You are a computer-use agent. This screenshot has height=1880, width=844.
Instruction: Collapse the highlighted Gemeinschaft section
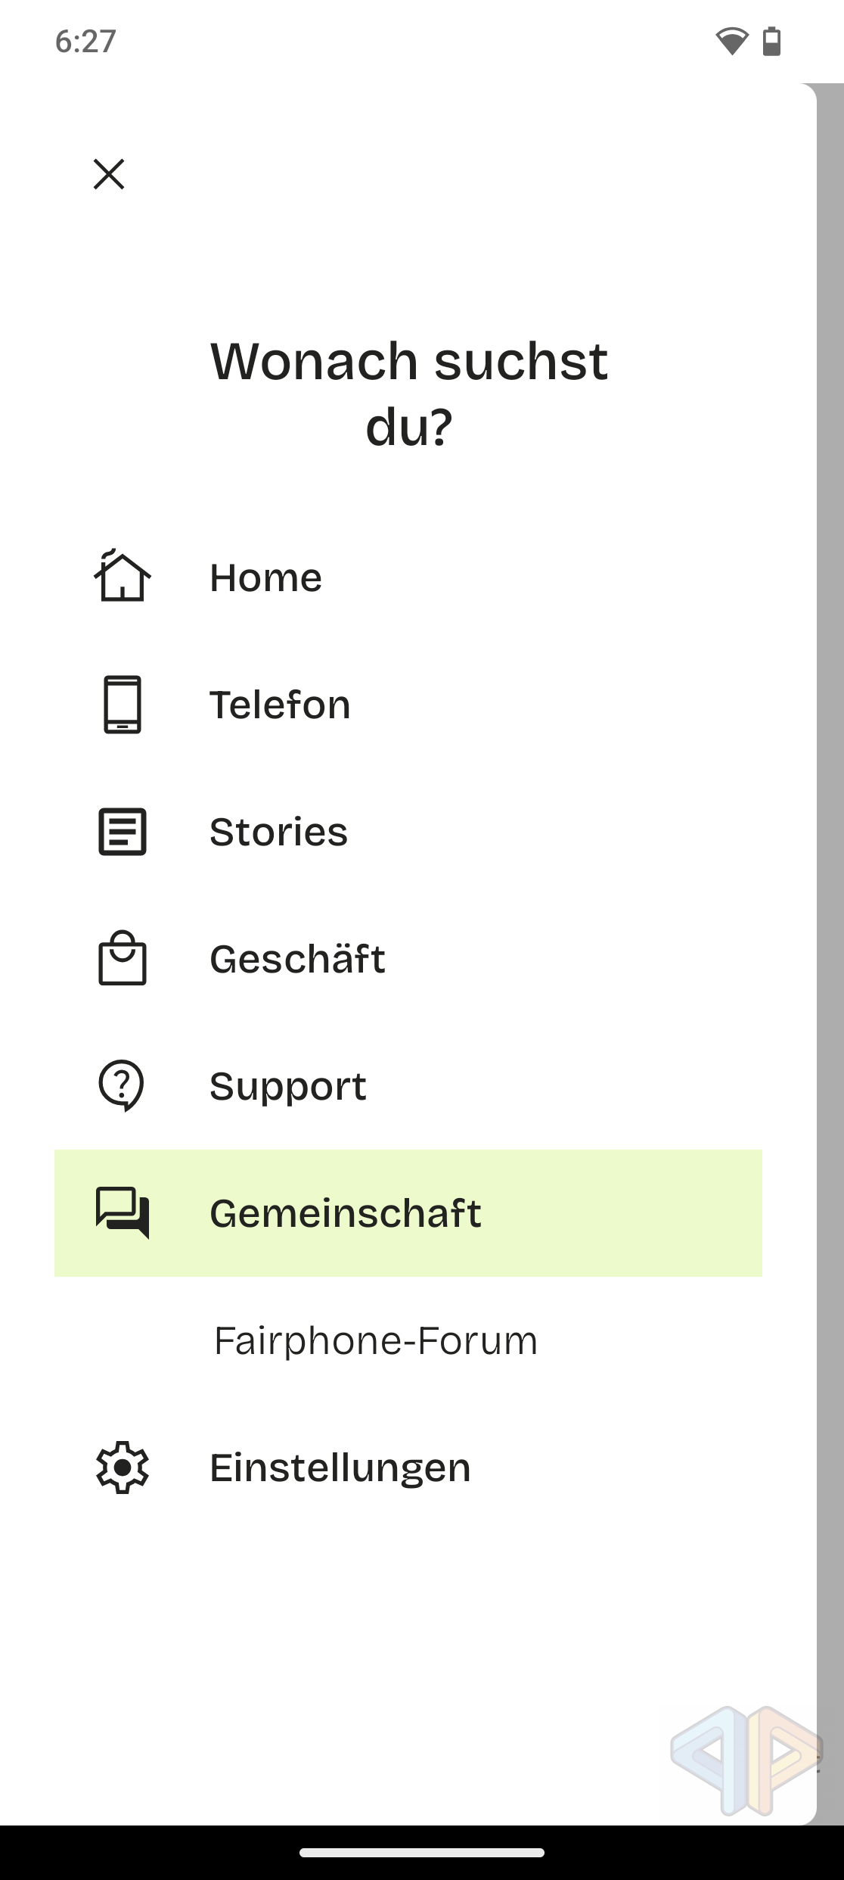(408, 1213)
